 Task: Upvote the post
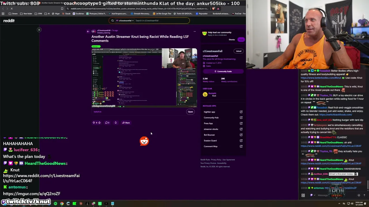(x=94, y=123)
